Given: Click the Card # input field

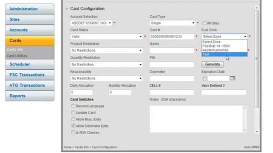Looking at the screenshot, I should click(171, 37).
